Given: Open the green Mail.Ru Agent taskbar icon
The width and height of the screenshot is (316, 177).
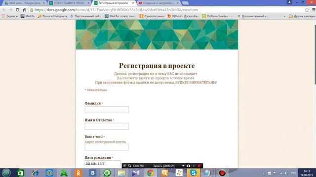Looking at the screenshot, I should click(x=107, y=173).
